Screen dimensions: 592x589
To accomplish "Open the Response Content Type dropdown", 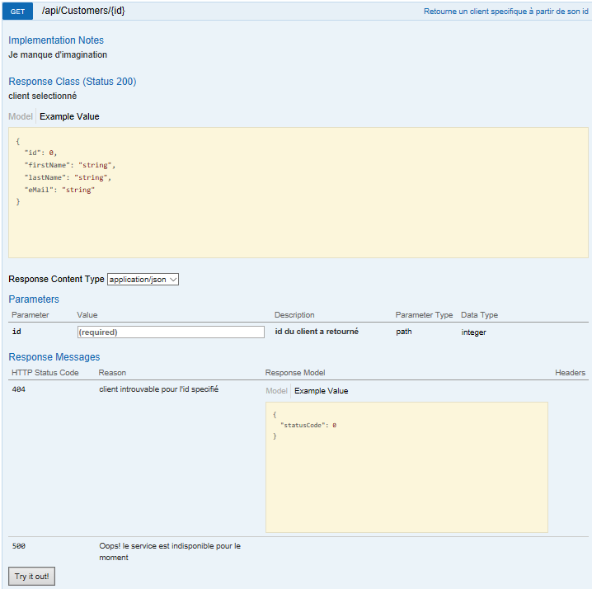I will point(143,280).
